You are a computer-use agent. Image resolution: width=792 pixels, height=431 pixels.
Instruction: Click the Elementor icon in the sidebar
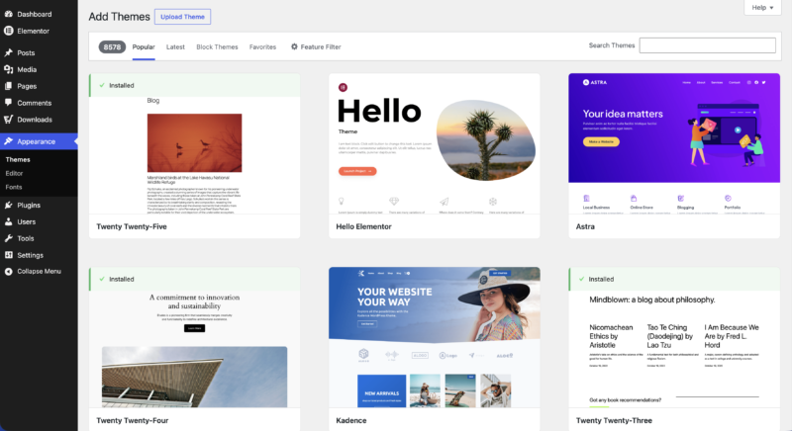point(9,31)
